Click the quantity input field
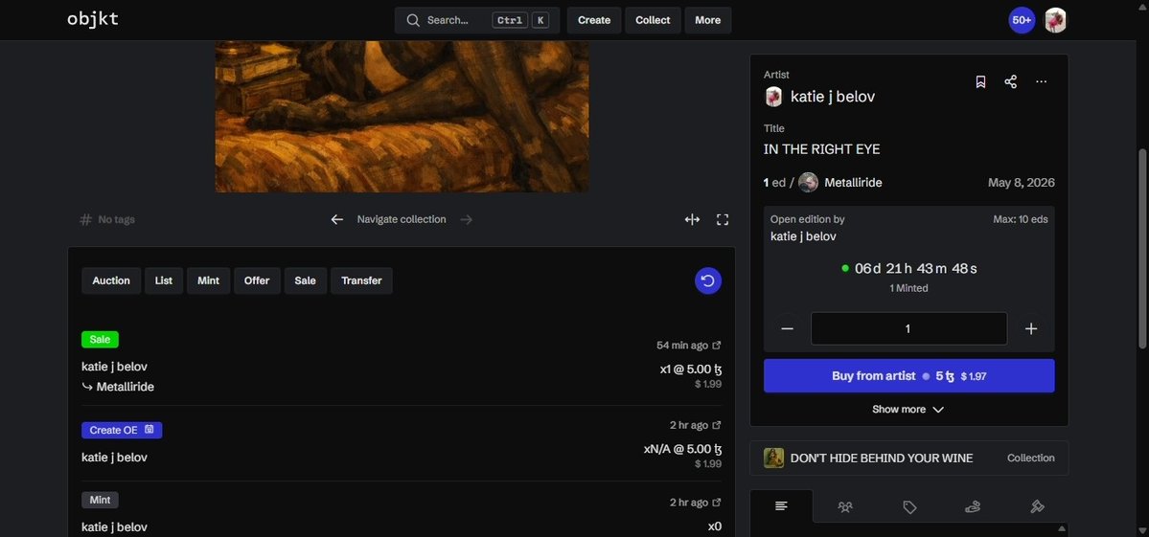Viewport: 1149px width, 537px height. (908, 328)
